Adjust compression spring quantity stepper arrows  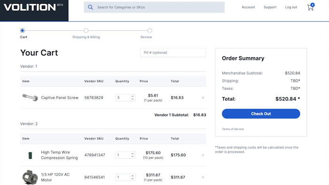133,155
